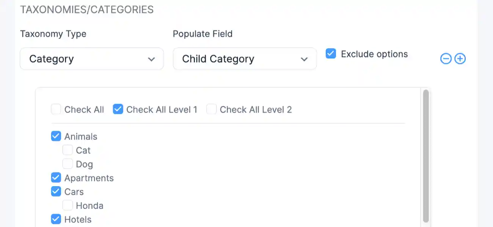493x227 pixels.
Task: Select the Child Category option field
Action: coord(218,59)
